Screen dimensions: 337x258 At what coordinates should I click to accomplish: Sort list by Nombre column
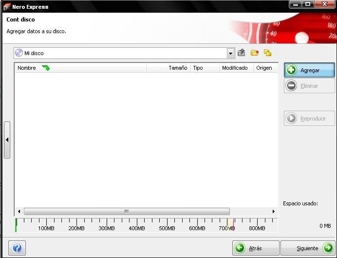click(81, 68)
